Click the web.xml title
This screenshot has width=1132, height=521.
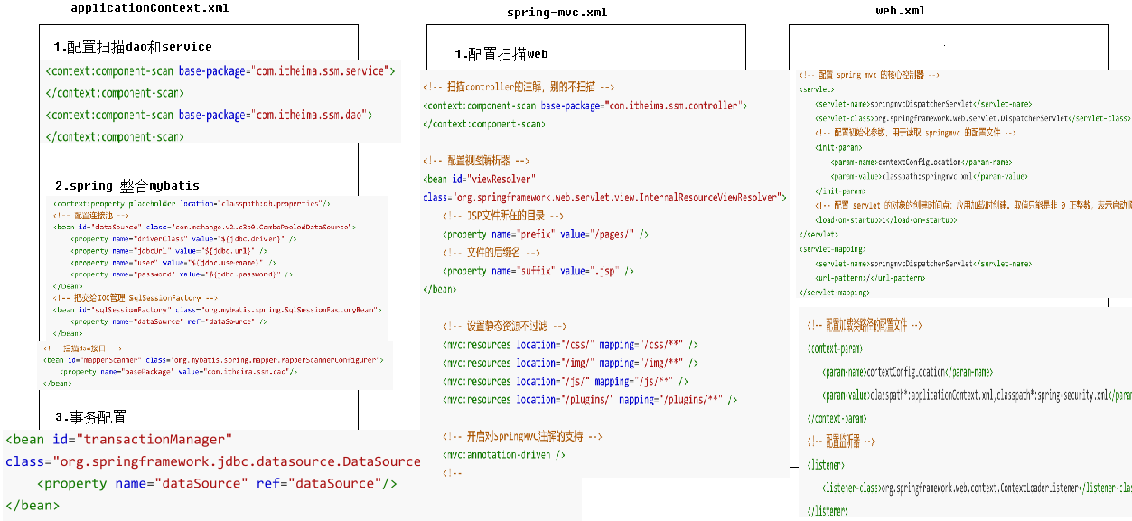[x=900, y=11]
